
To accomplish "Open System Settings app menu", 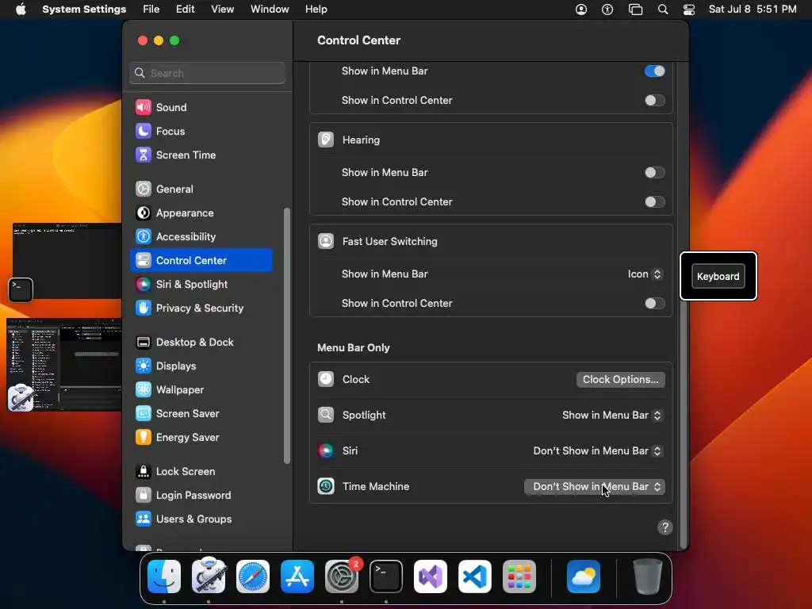I will point(84,10).
